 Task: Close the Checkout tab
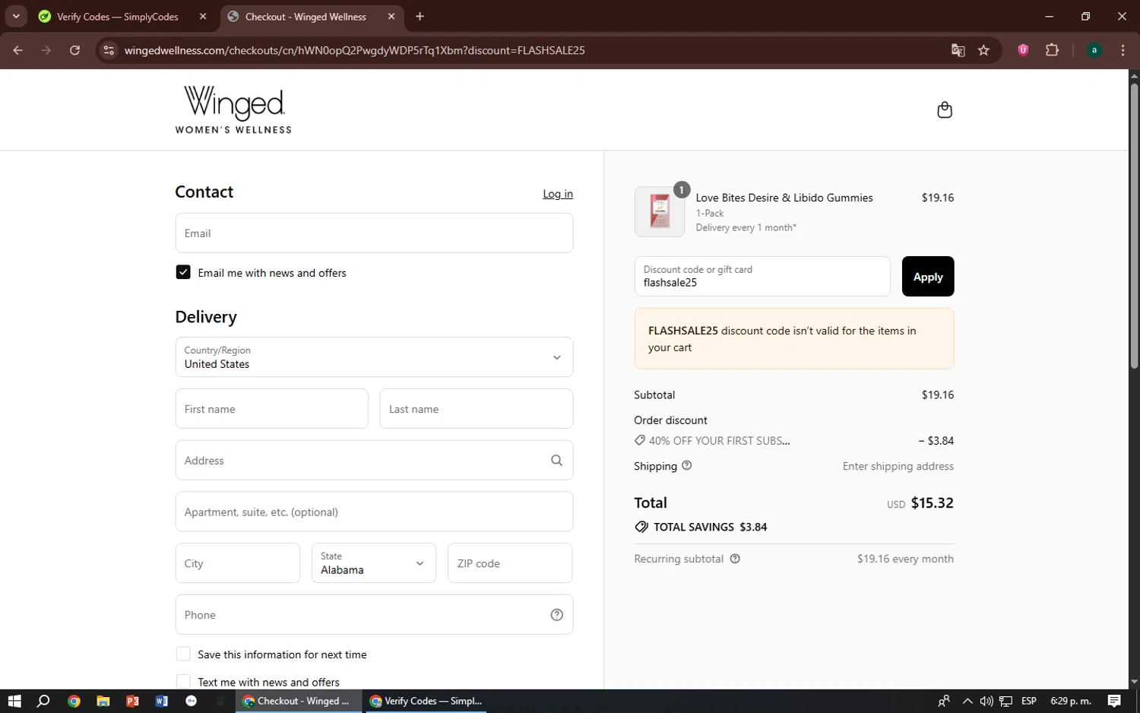(391, 16)
